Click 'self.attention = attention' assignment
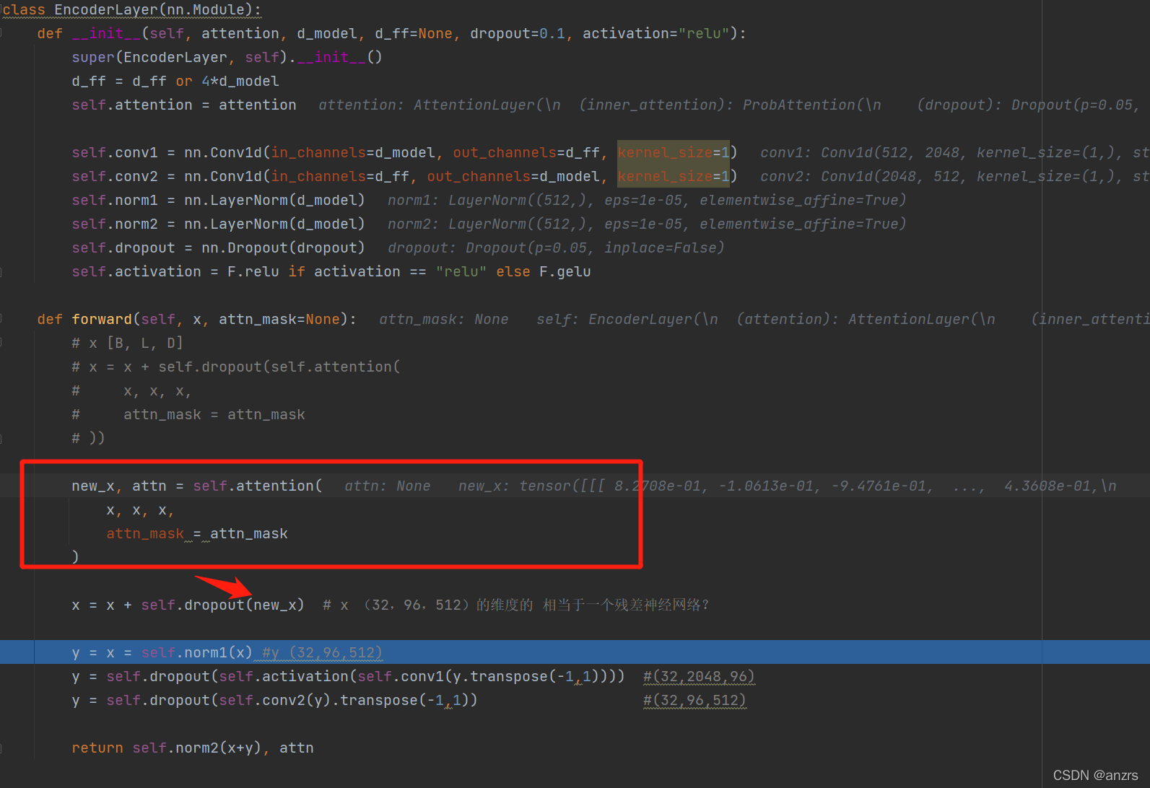Image resolution: width=1150 pixels, height=788 pixels. point(184,105)
